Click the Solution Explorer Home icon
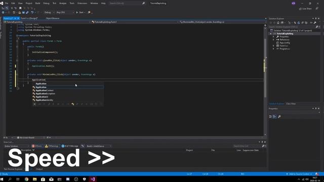 click(278, 23)
